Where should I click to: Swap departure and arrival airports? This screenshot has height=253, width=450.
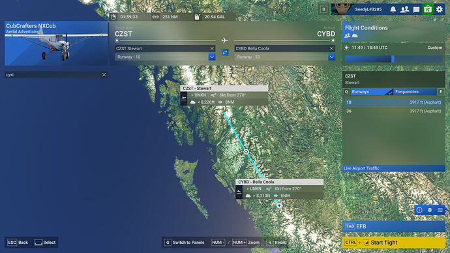coord(225,53)
